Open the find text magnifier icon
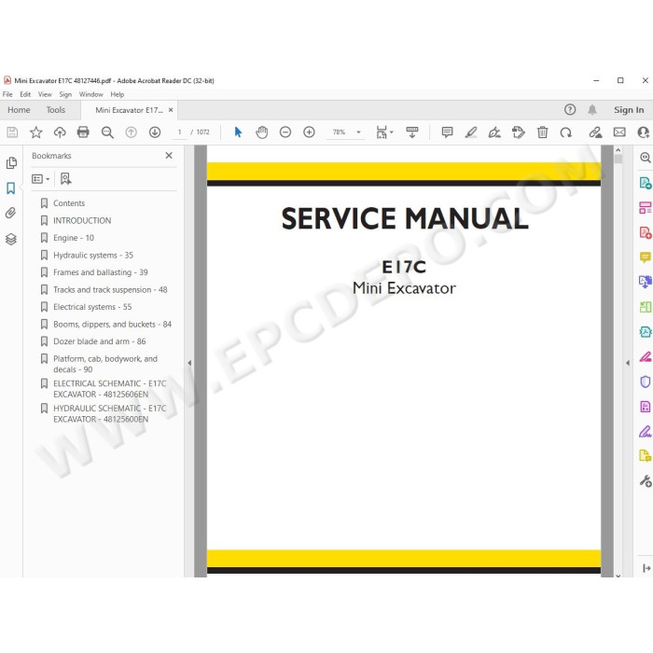Image resolution: width=653 pixels, height=653 pixels. (107, 132)
